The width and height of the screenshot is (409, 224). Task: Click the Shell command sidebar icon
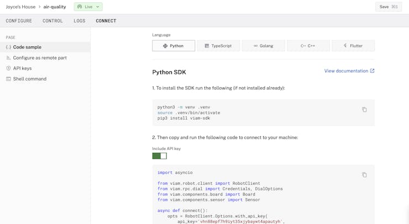pos(8,79)
